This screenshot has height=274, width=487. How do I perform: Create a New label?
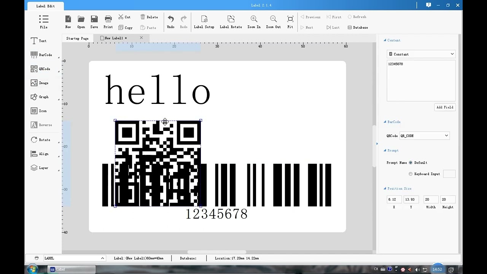[x=68, y=22]
